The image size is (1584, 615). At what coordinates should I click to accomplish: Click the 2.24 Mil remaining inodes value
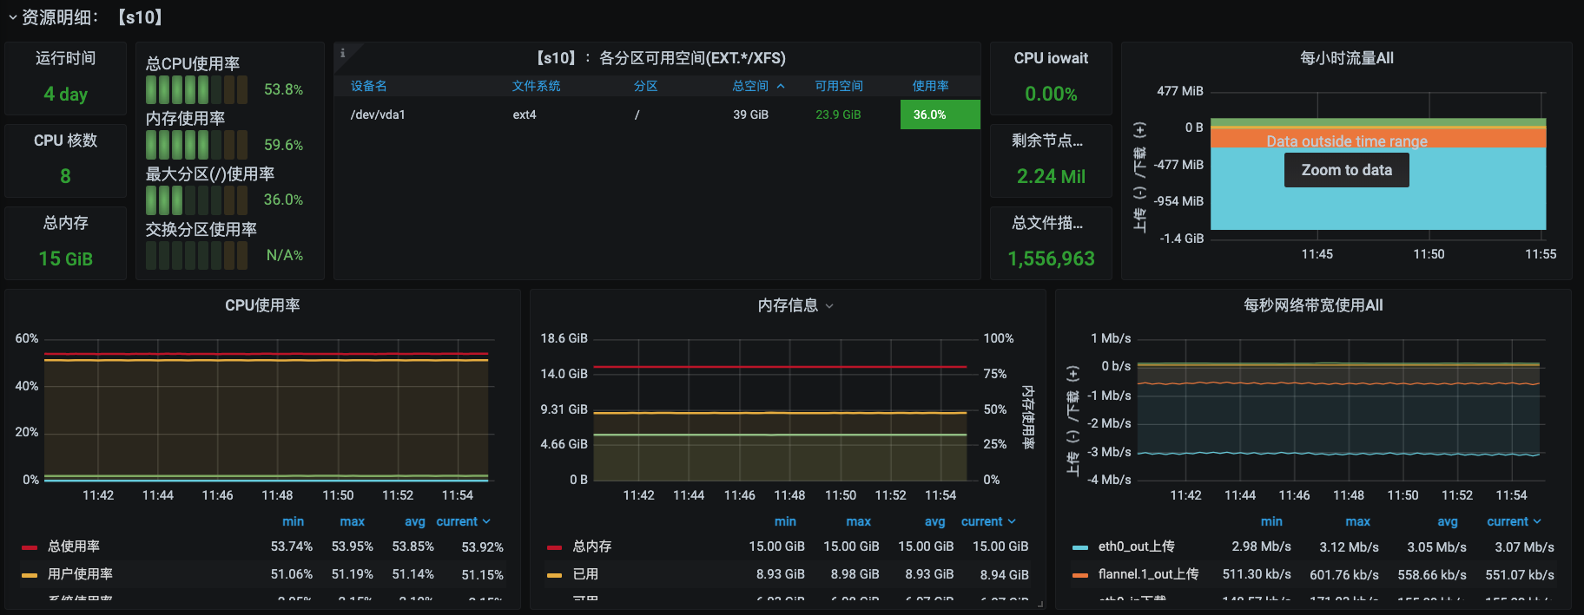1051,176
